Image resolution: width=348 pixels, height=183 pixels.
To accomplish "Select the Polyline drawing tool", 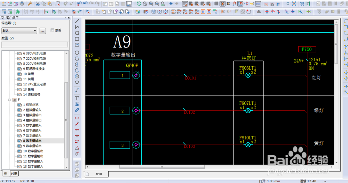I will point(77,27).
